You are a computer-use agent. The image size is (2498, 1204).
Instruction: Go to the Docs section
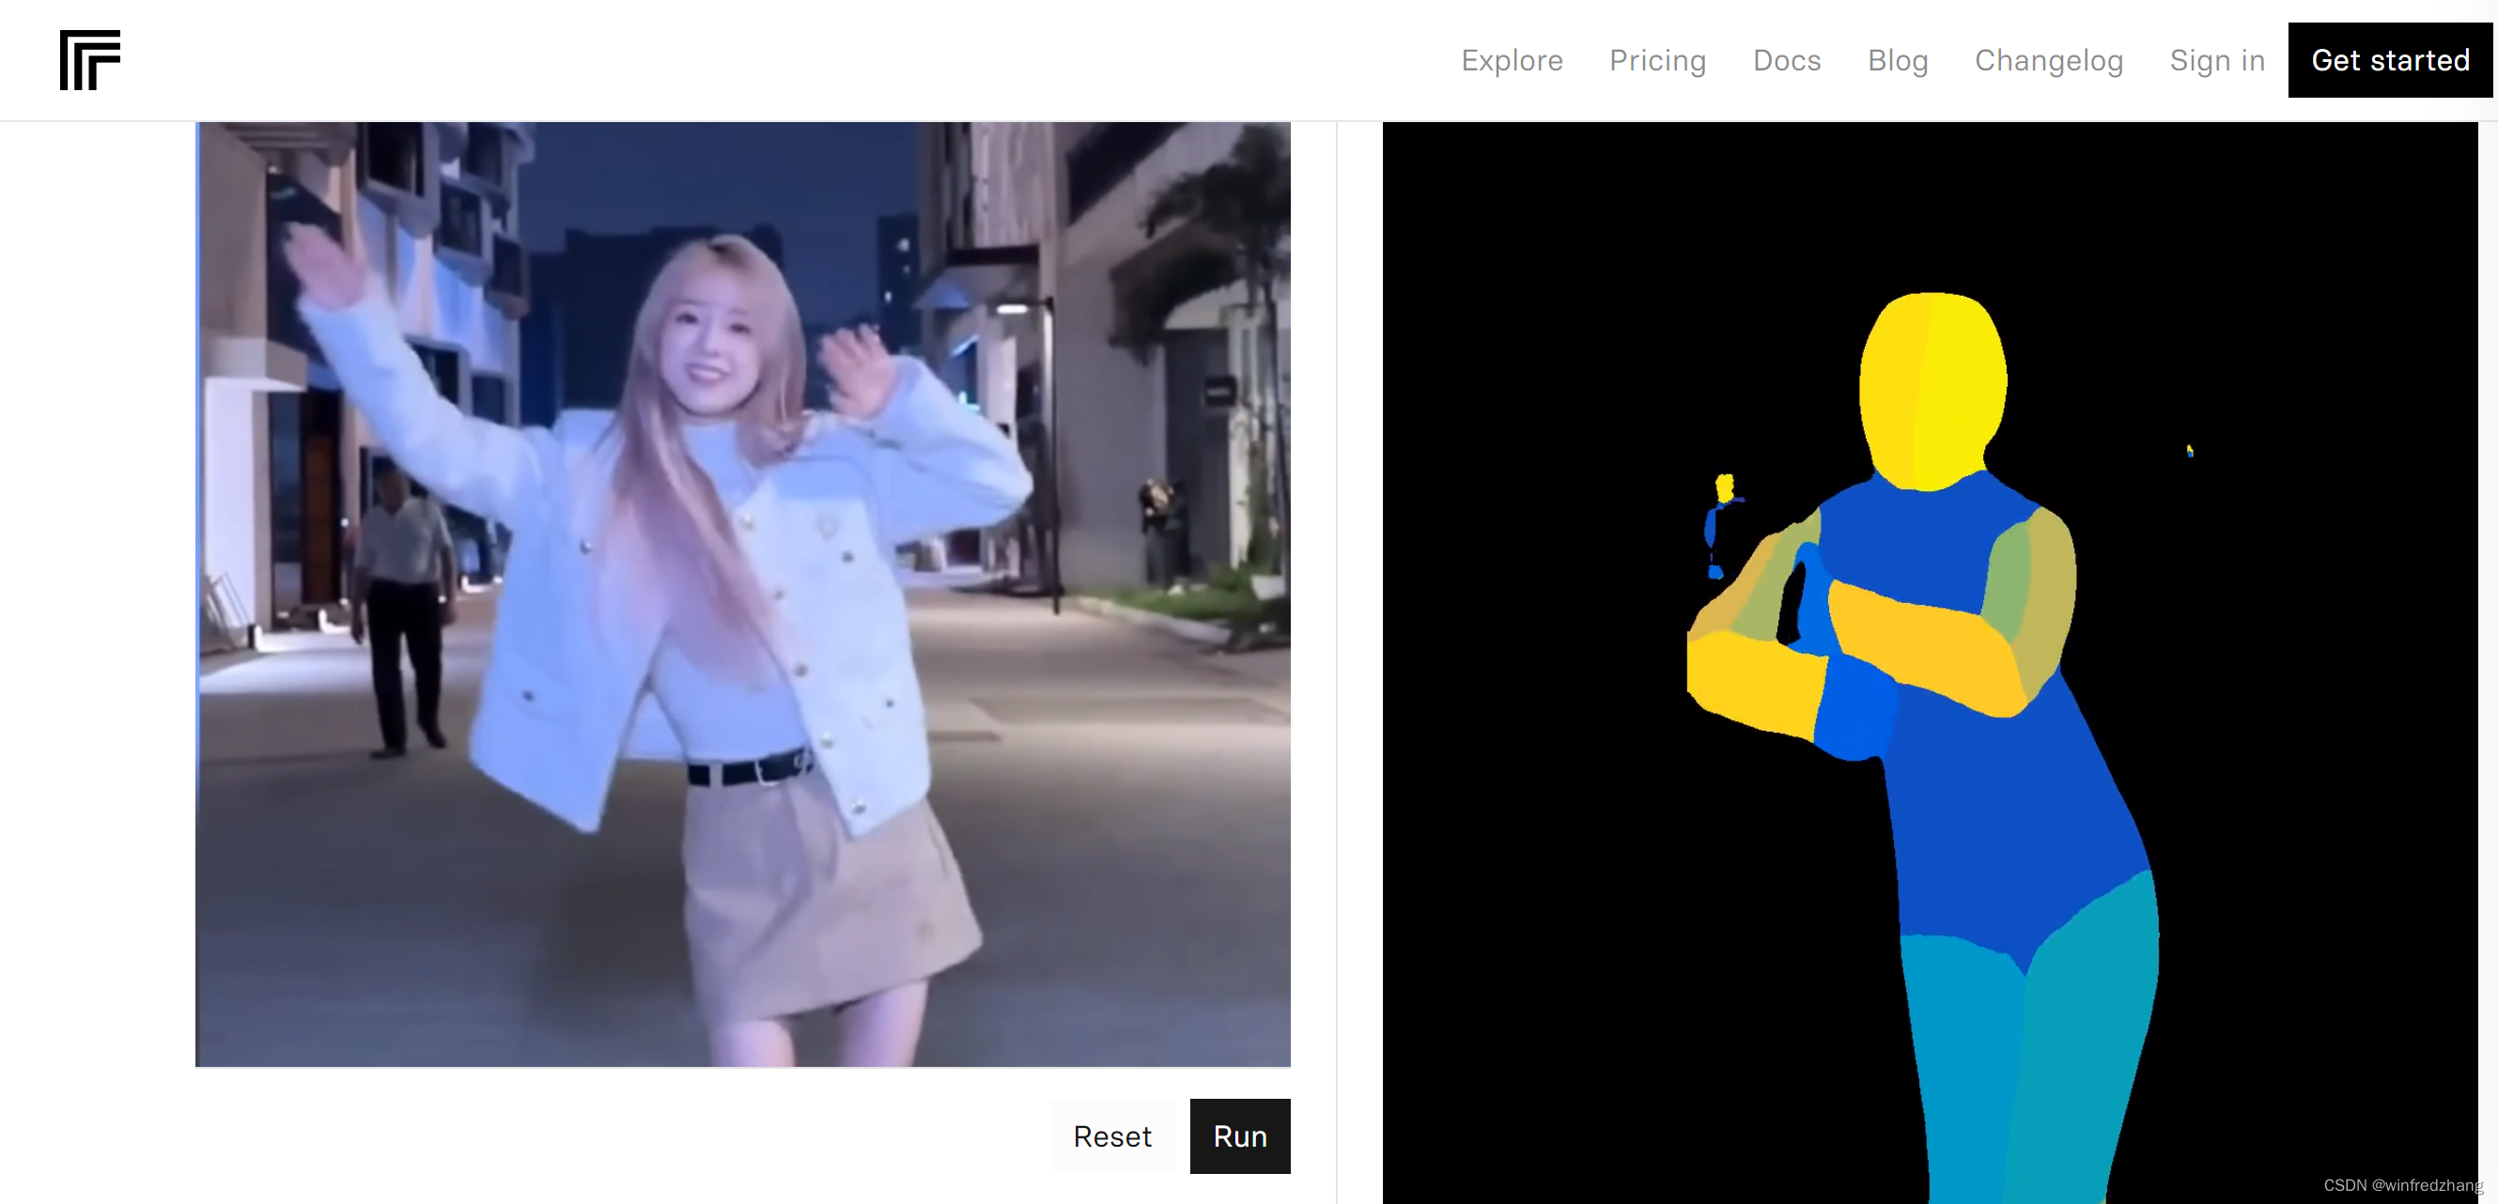pos(1786,60)
